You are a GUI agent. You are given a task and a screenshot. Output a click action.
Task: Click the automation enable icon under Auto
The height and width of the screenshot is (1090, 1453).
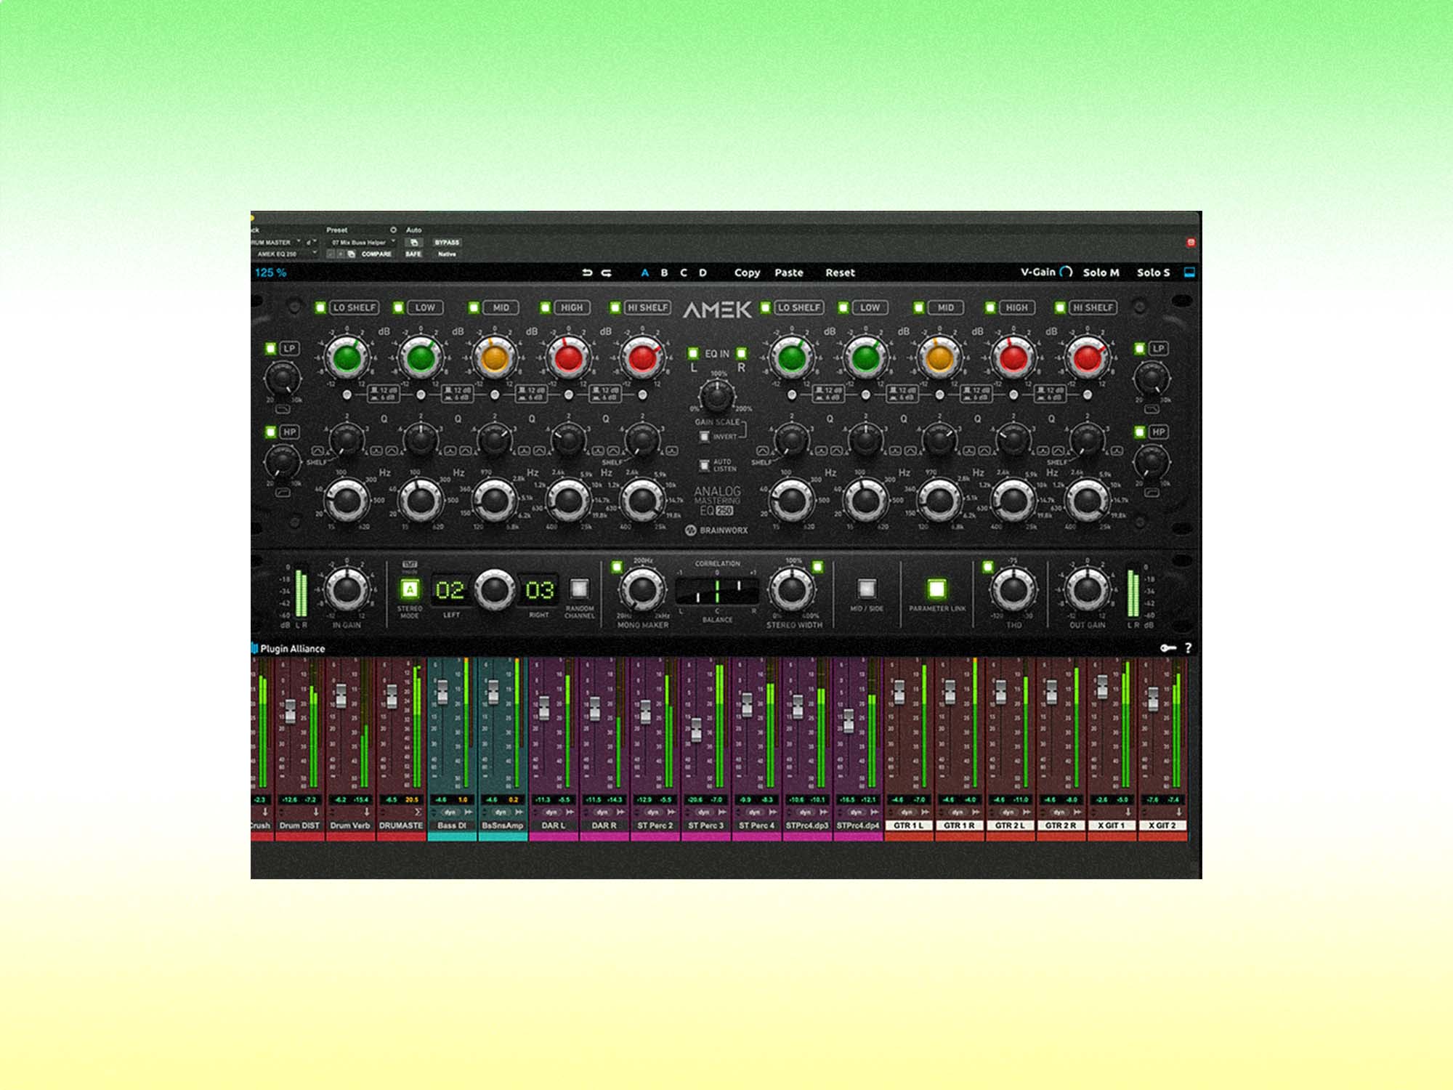[413, 242]
